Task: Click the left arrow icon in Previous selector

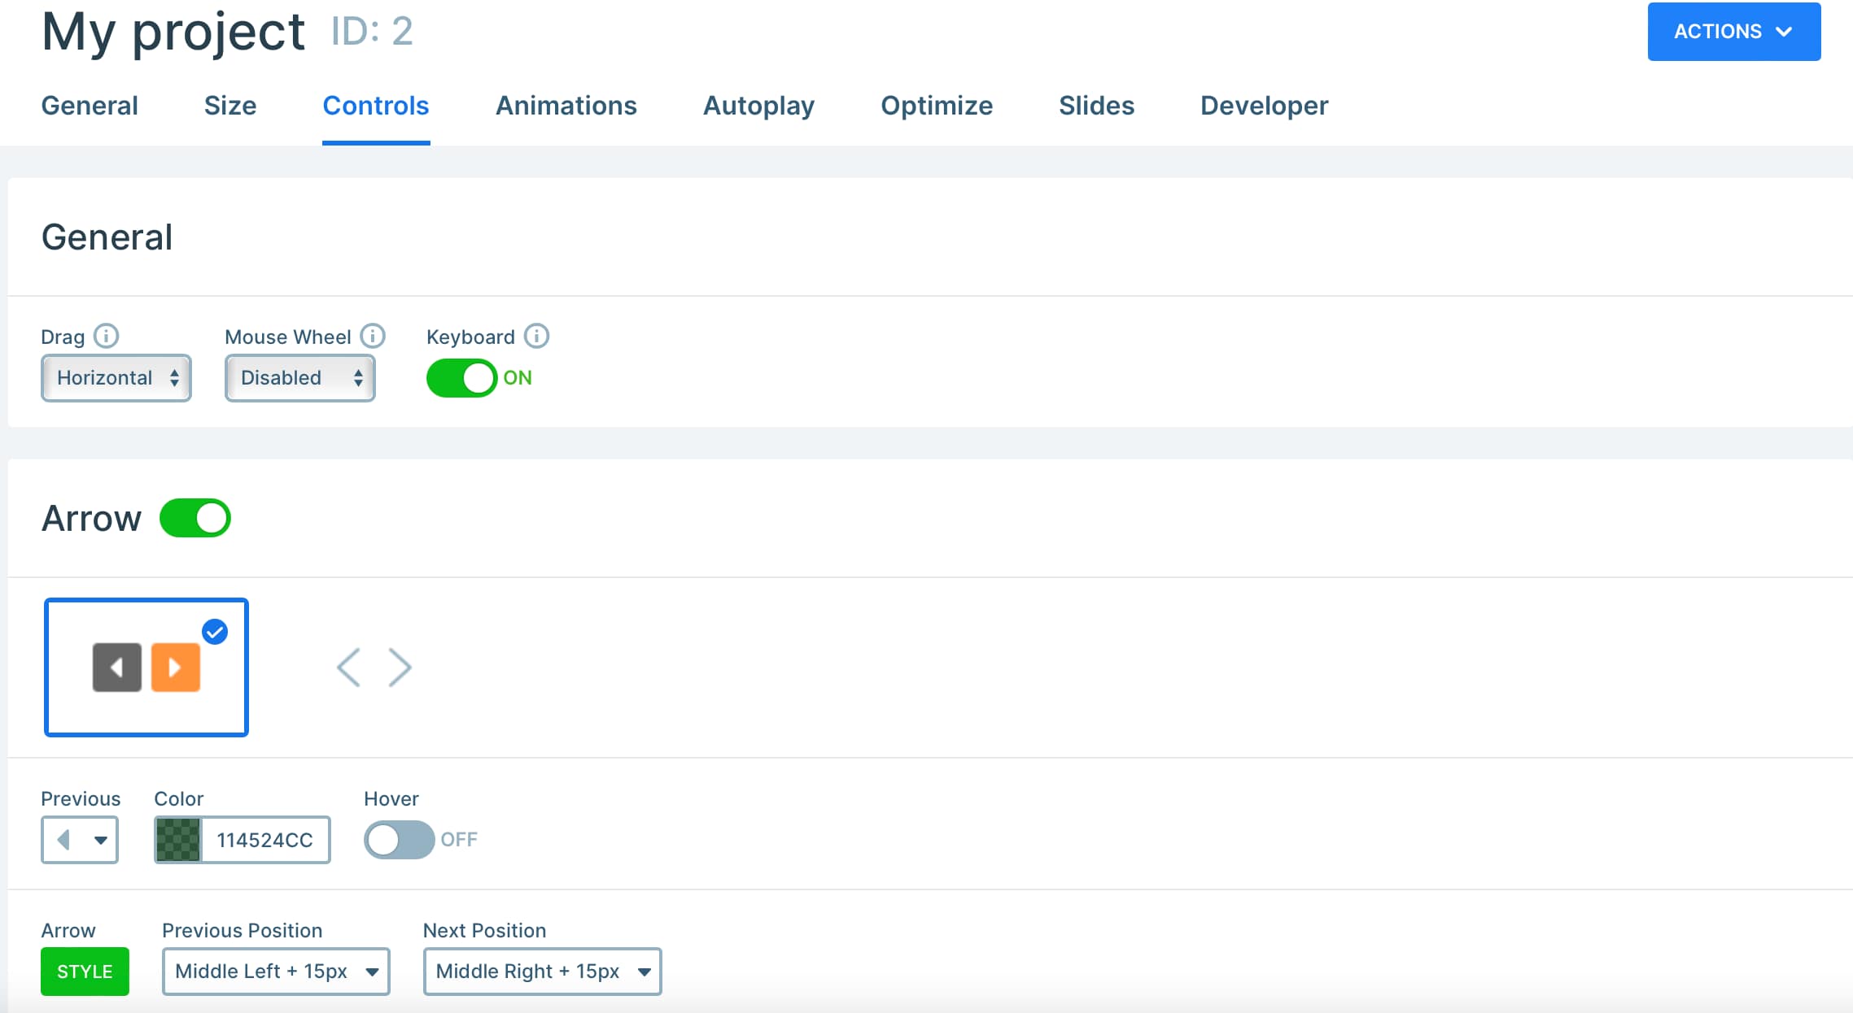Action: (x=65, y=839)
